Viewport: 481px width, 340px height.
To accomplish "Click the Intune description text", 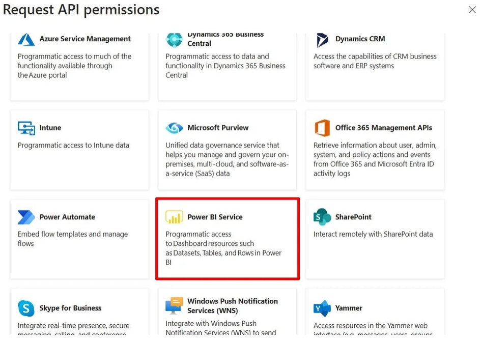I will coord(73,145).
